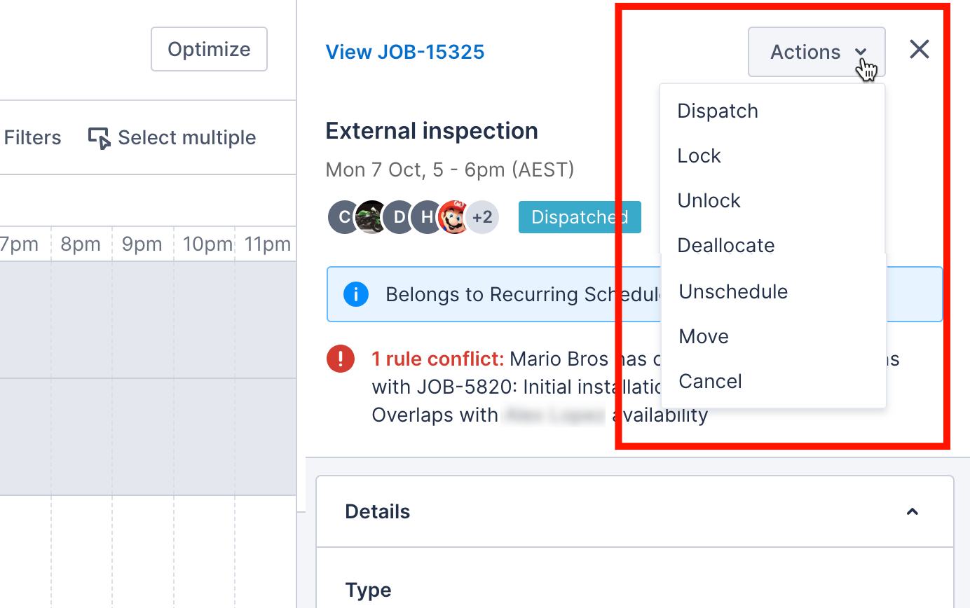Select the multiple selection tool icon
Viewport: 970px width, 608px height.
coord(100,138)
